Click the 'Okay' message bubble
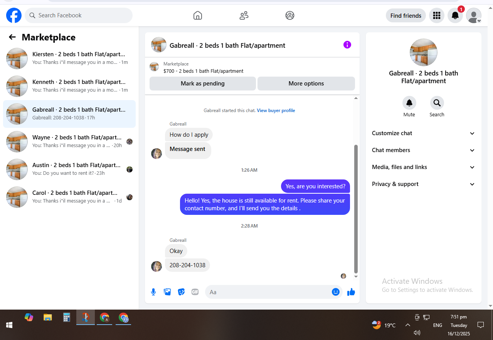 tap(176, 251)
